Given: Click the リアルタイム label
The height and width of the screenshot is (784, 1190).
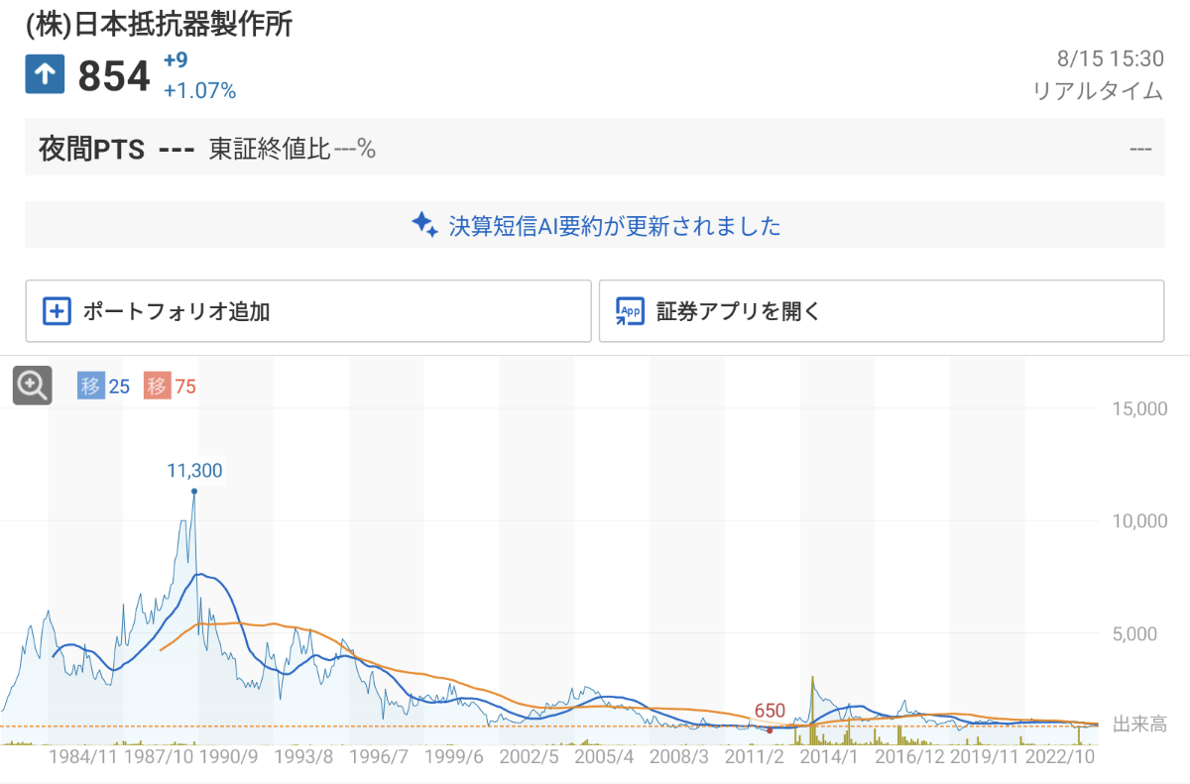Looking at the screenshot, I should pyautogui.click(x=1097, y=91).
